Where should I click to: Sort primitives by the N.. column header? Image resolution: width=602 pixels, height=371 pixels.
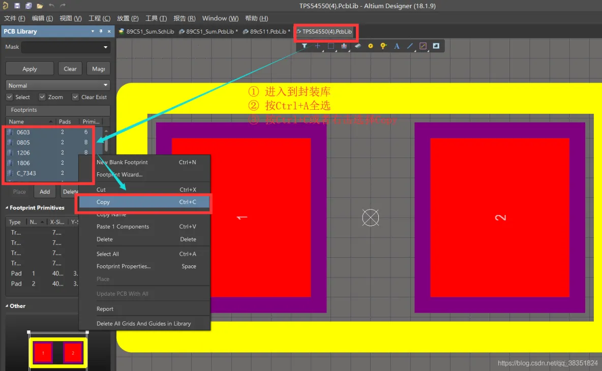(x=37, y=222)
